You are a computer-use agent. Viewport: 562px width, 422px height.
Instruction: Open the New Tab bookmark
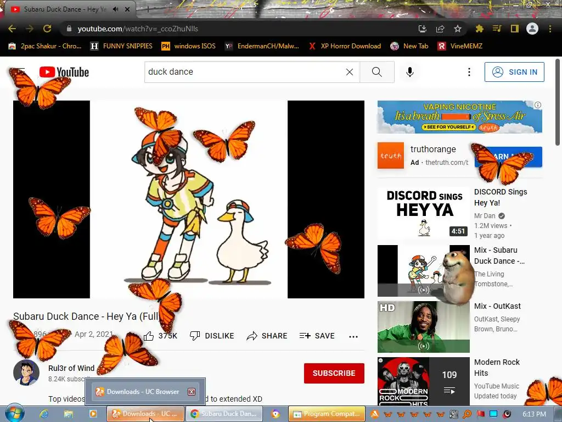[x=409, y=46]
